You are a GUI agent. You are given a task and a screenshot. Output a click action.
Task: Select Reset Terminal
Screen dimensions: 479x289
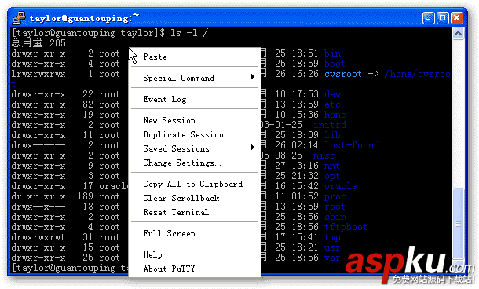[x=195, y=212]
